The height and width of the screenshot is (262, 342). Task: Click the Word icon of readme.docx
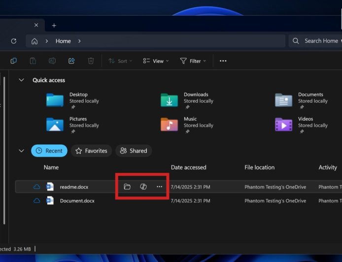tap(50, 187)
